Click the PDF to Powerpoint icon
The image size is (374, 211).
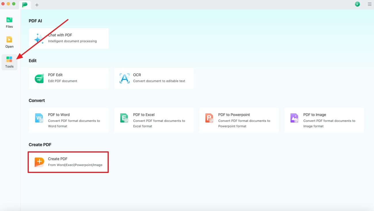[x=209, y=118]
